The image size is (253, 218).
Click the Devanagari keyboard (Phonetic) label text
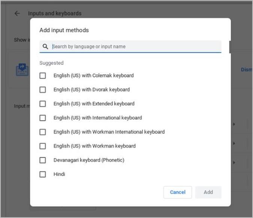pos(89,160)
